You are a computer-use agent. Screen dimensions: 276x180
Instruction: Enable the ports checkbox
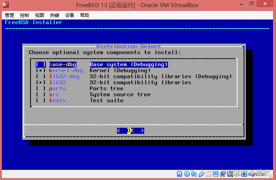pos(41,89)
